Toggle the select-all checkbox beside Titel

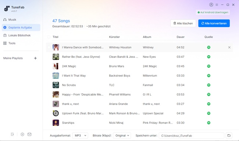49,37
